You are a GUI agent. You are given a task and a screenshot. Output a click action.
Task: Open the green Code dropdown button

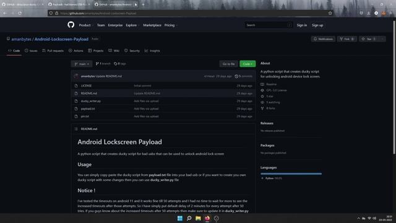[x=247, y=64]
